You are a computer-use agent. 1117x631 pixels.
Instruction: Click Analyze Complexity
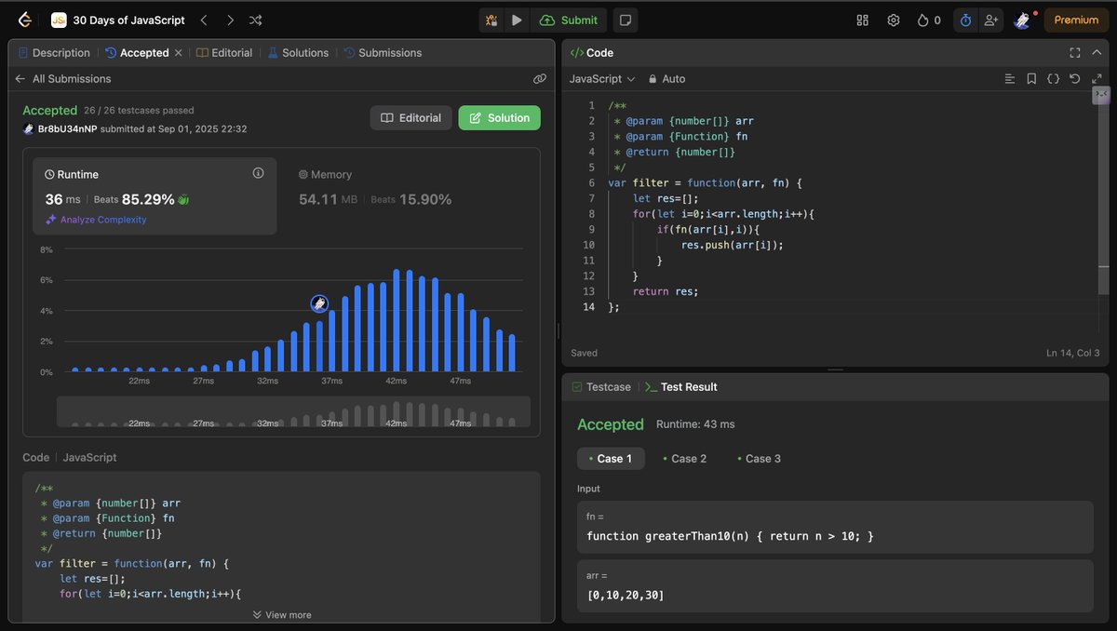[x=96, y=220]
